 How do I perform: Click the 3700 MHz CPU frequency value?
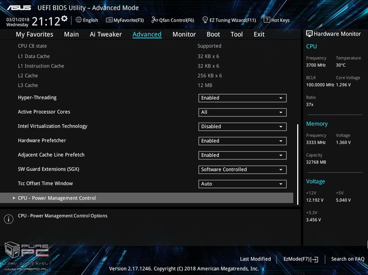pos(316,65)
